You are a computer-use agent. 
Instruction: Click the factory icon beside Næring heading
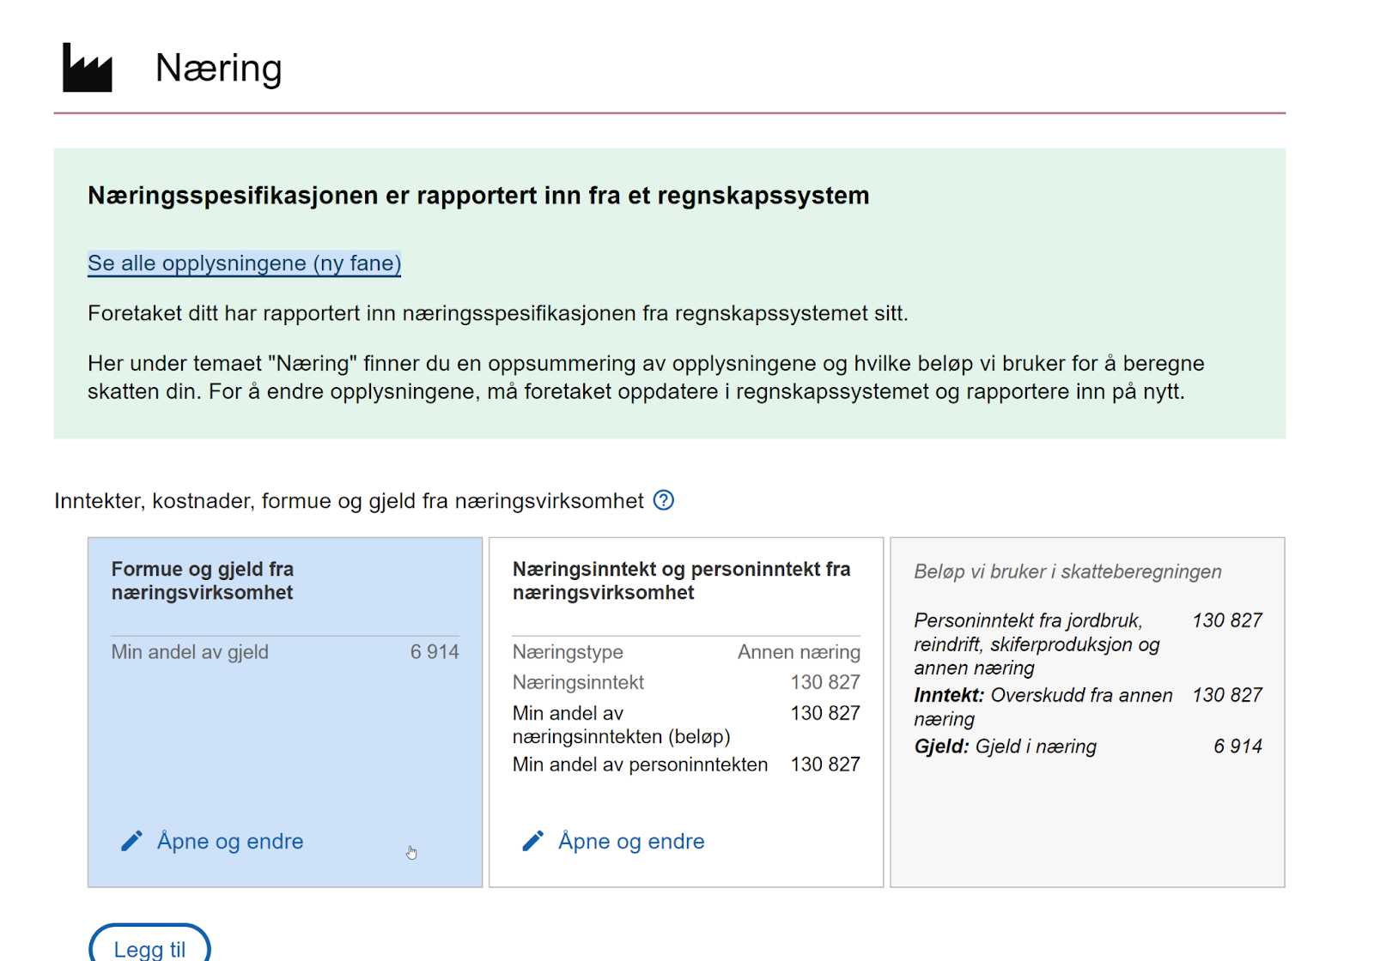[87, 68]
